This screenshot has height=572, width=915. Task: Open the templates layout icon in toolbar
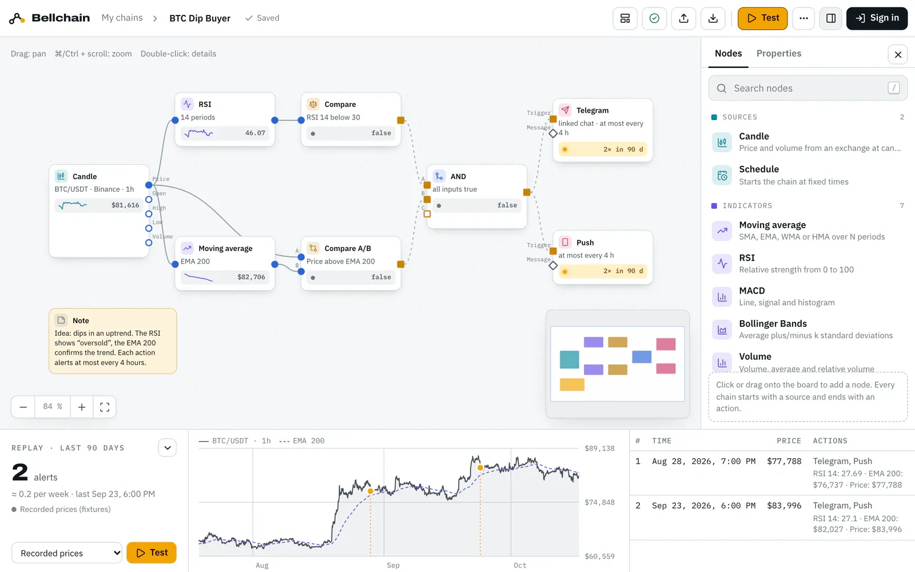[x=625, y=18]
